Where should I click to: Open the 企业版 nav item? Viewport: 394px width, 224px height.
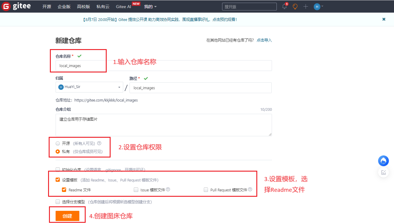[64, 7]
